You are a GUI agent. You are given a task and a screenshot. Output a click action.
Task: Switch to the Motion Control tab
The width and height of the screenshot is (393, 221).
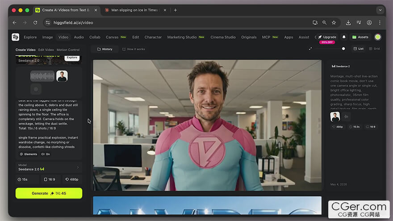click(x=68, y=50)
